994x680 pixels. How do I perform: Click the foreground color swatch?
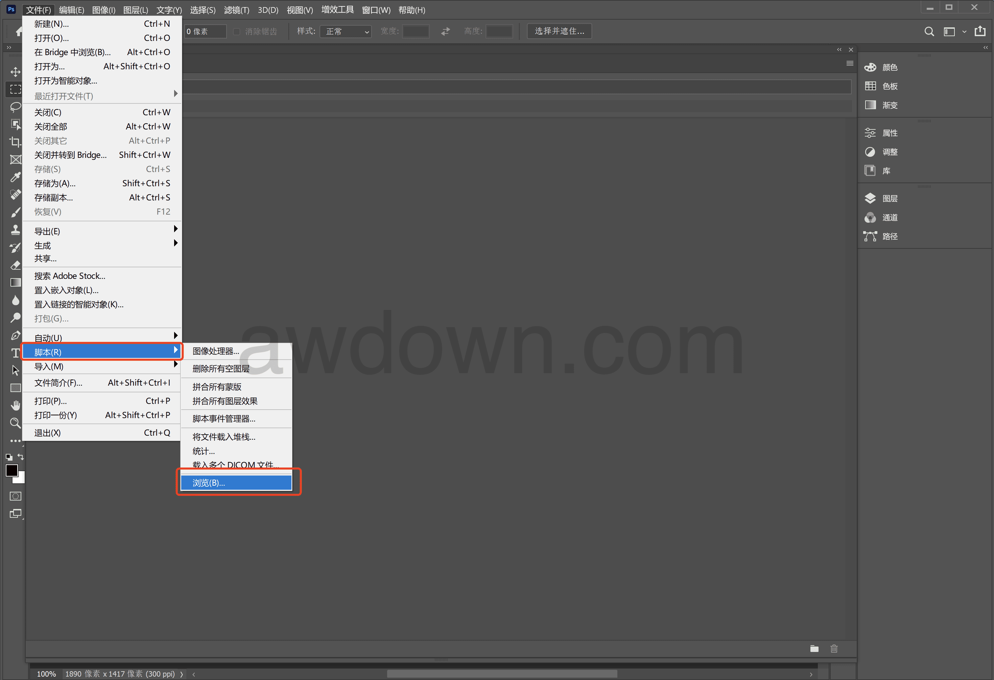click(x=11, y=470)
